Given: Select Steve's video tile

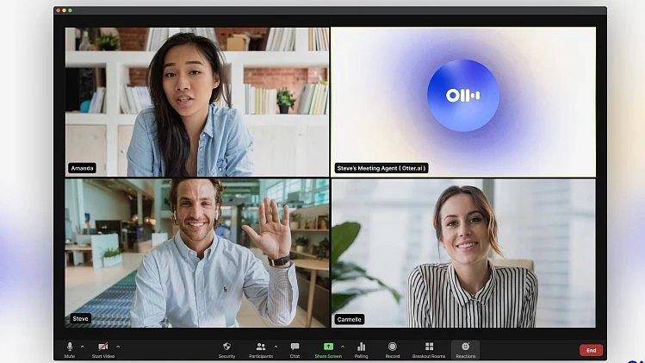Looking at the screenshot, I should coord(197,253).
